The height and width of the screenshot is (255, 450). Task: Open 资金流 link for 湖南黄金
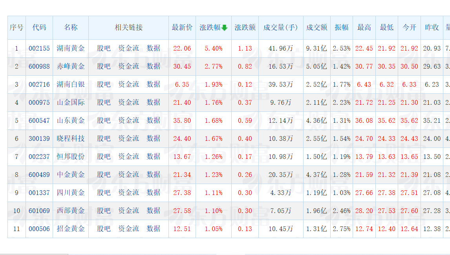point(128,48)
